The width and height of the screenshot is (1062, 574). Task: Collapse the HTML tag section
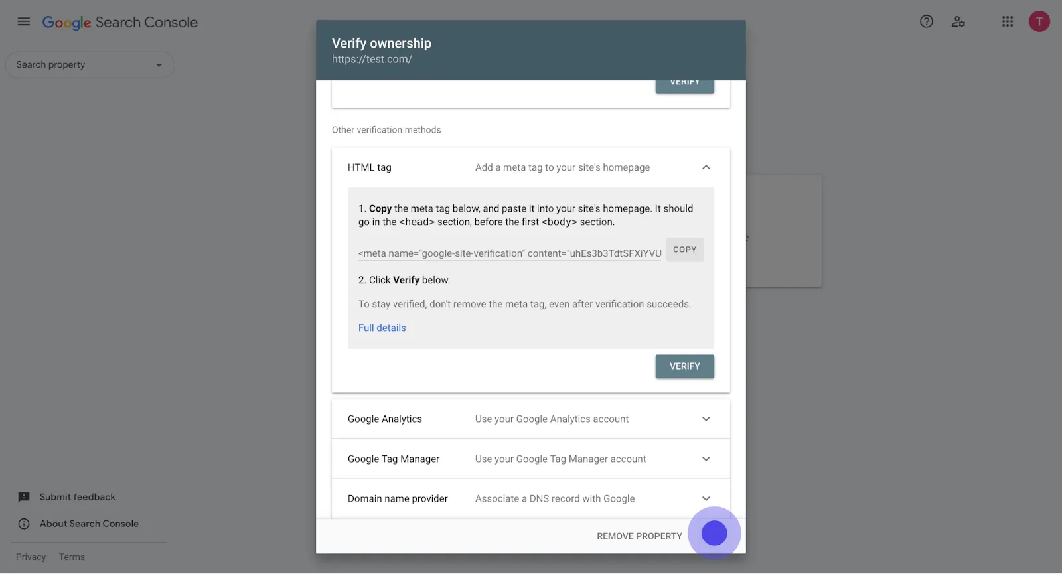click(x=706, y=167)
